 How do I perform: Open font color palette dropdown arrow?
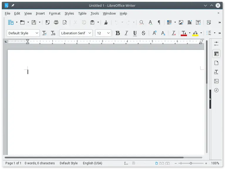(x=190, y=33)
